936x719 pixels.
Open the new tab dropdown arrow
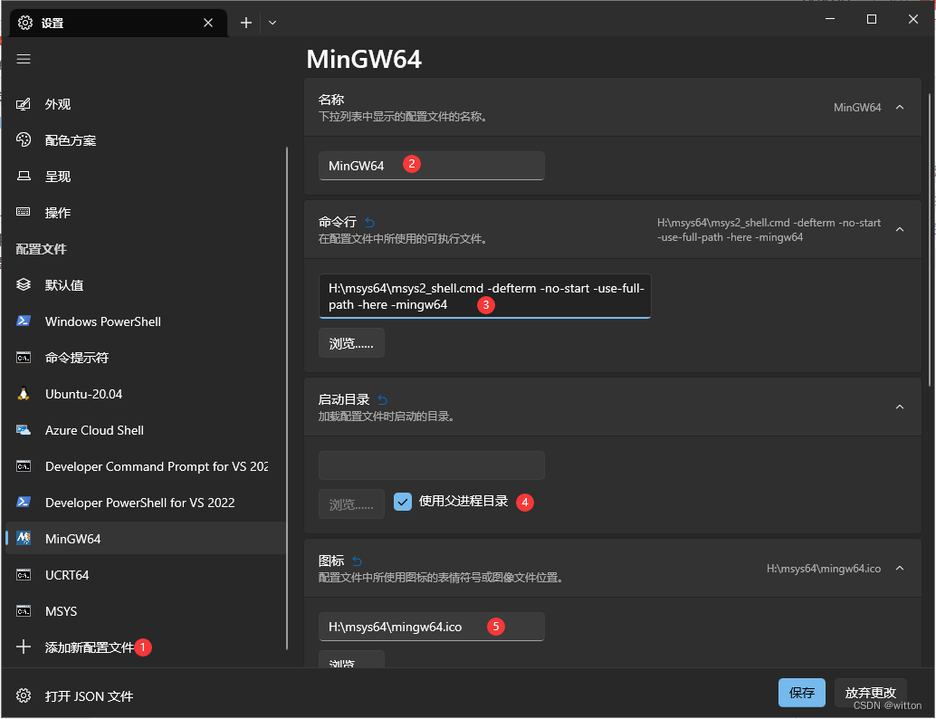coord(272,23)
